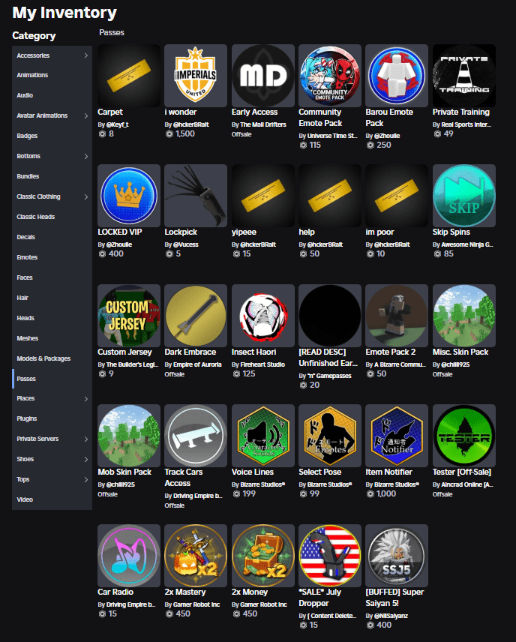The width and height of the screenshot is (516, 642).
Task: Open the Models & Packages category
Action: pos(43,358)
